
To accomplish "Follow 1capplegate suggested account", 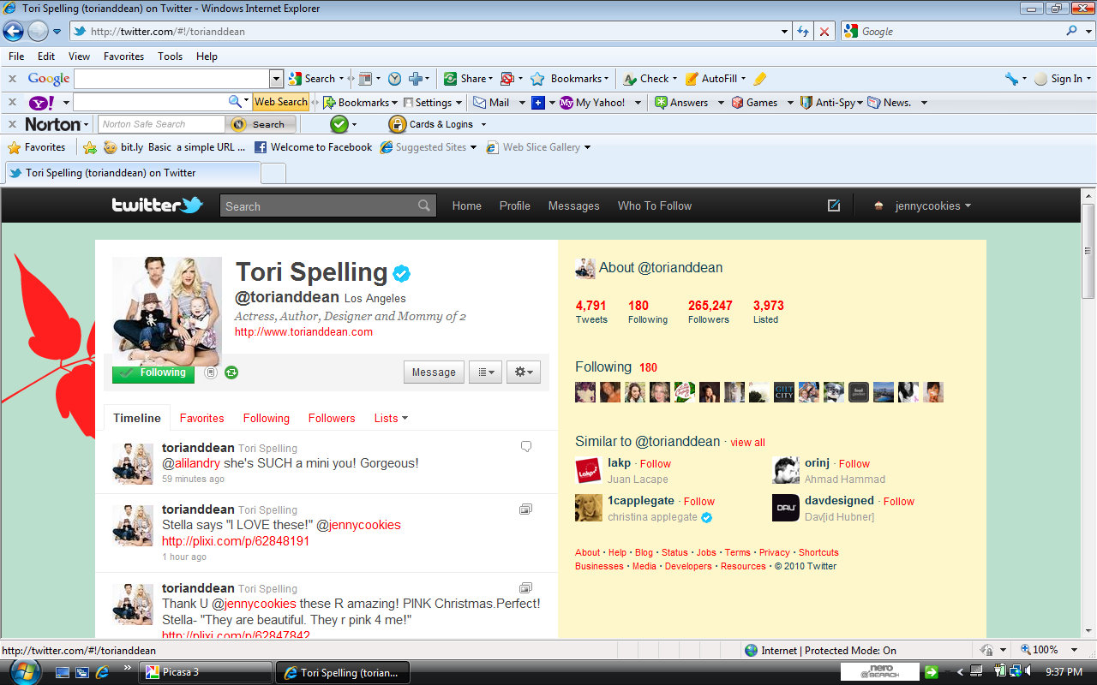I will coord(699,501).
